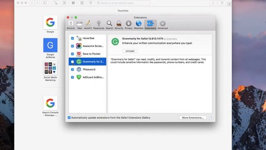The image size is (266, 150).
Task: Open the Tabs preferences pane
Action: pos(79,25)
